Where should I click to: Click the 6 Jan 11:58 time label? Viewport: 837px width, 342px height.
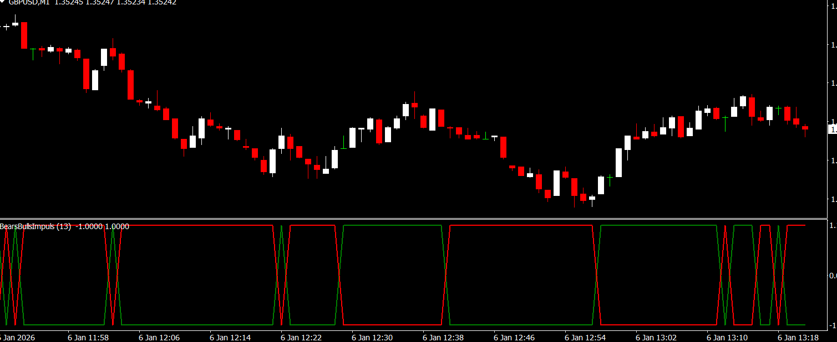click(x=88, y=337)
